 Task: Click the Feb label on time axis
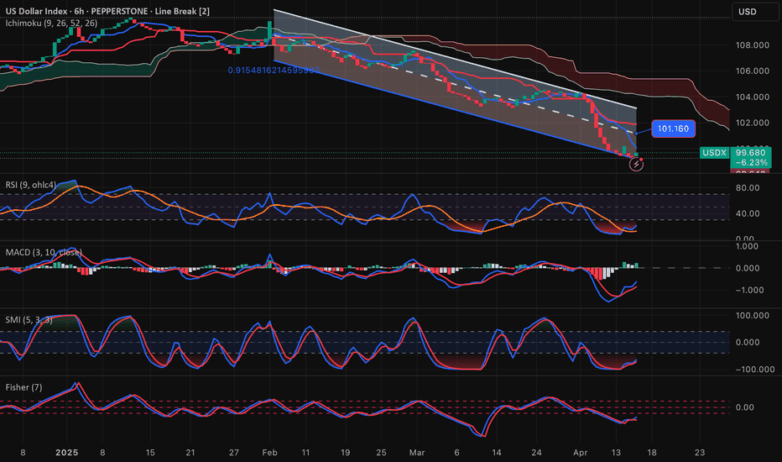coord(269,453)
